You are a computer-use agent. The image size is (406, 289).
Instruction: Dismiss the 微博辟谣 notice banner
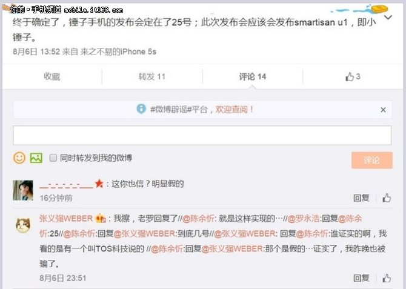[x=383, y=110]
